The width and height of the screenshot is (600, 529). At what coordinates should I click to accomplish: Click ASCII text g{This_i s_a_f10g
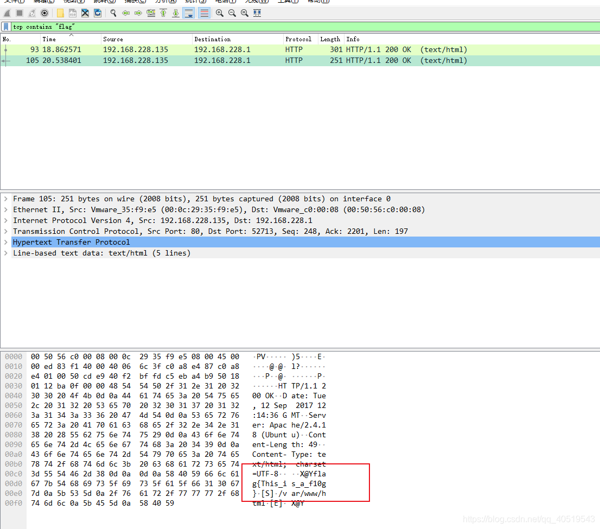[x=289, y=484]
